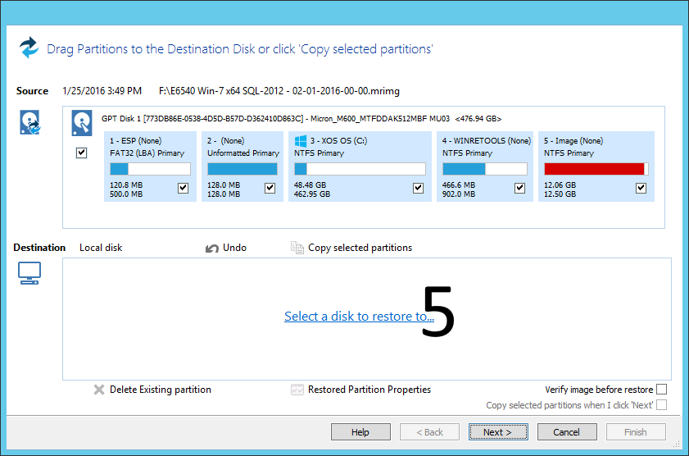This screenshot has height=456, width=689.
Task: Click the WINRETOOLS partition usage bar
Action: [x=485, y=169]
